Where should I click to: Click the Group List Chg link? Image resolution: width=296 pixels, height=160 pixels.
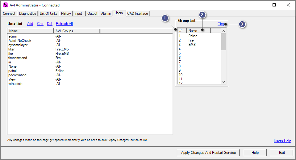coord(221,24)
